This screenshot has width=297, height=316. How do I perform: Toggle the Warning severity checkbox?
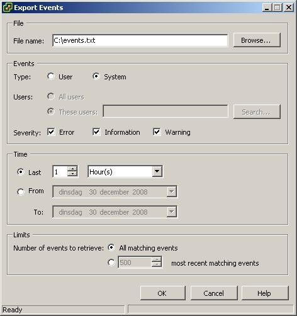157,132
